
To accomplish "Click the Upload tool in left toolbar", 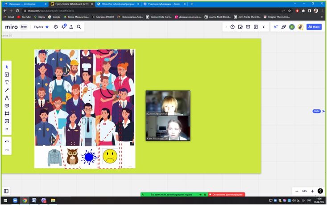I will [7, 121].
